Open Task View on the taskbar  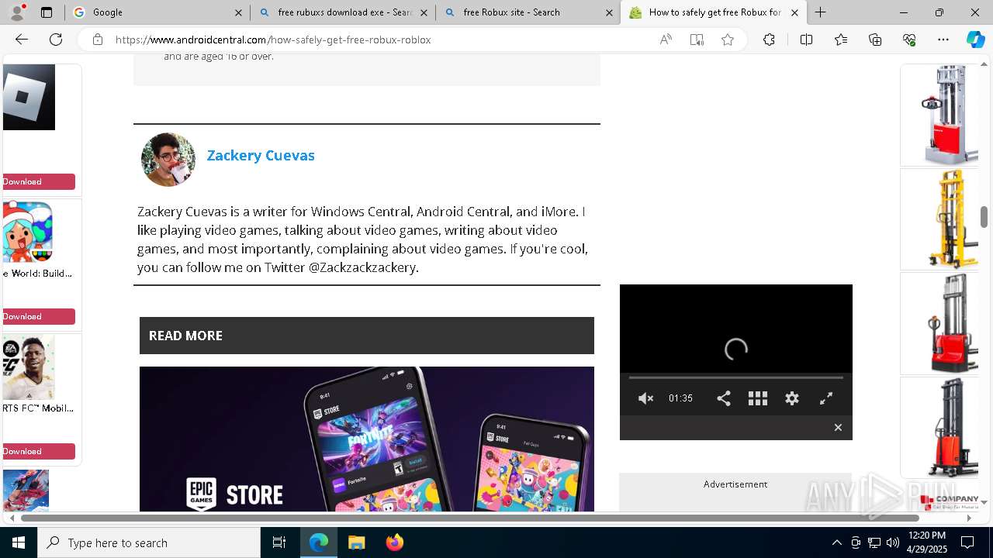279,542
